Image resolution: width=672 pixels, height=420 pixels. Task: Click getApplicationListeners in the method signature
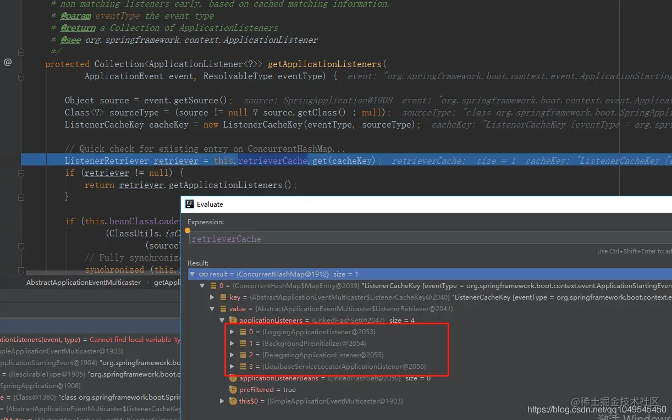[324, 64]
